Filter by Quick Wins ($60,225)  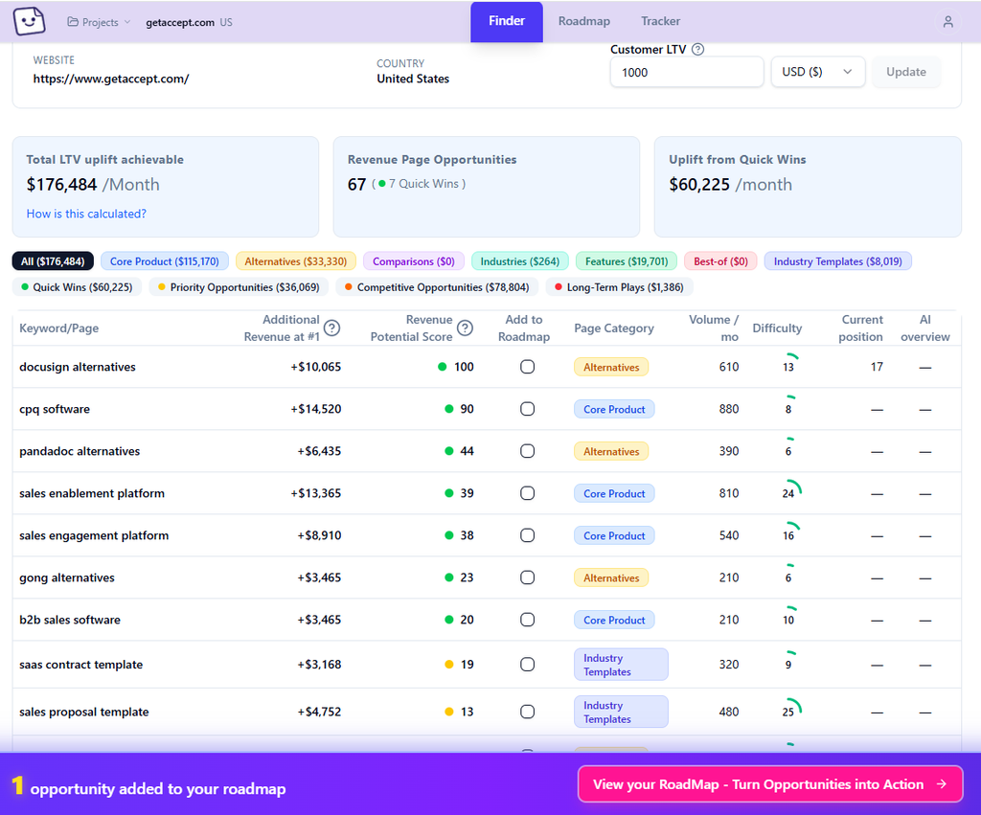coord(77,287)
